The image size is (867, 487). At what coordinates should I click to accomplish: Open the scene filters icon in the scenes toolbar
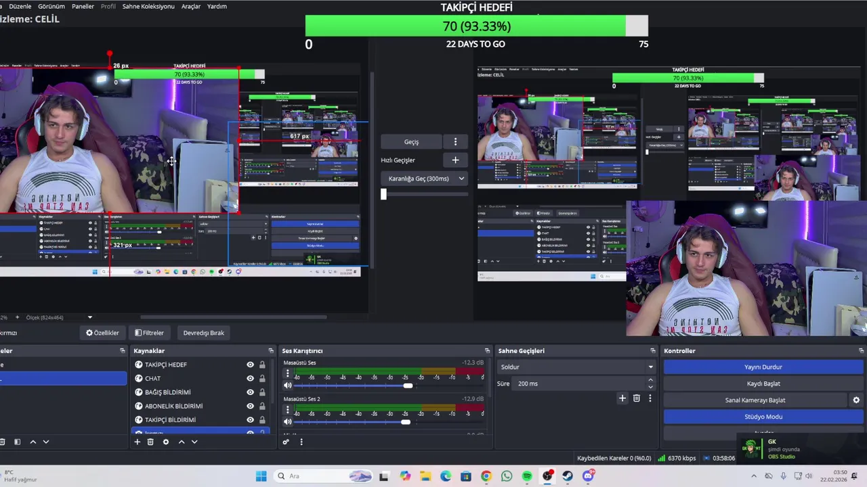[17, 442]
